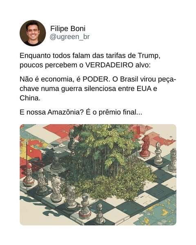Click the word PODER in the tweet
196x245 pixels.
(96, 79)
